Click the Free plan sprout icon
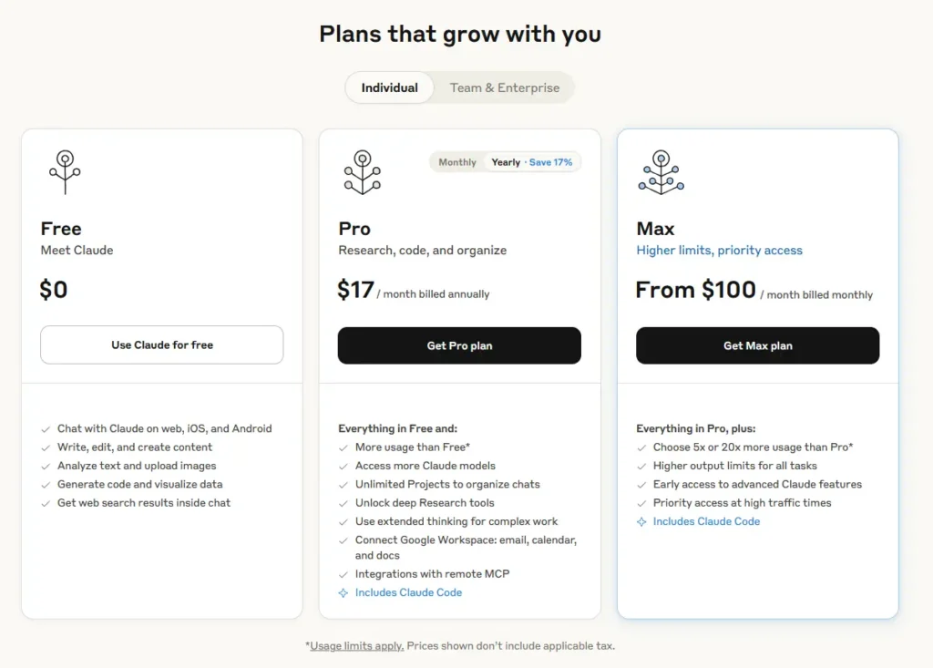The height and width of the screenshot is (668, 933). coord(65,171)
